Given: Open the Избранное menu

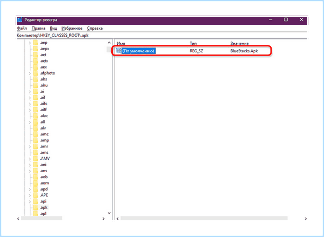Looking at the screenshot, I should pos(72,28).
